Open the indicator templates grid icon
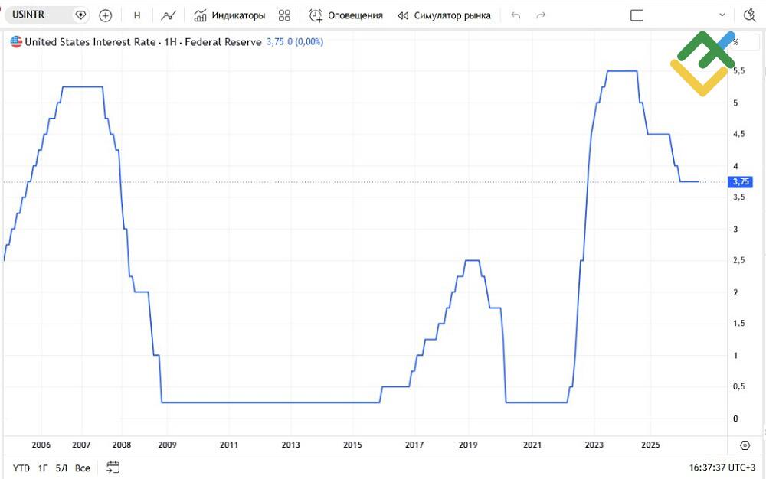766x479 pixels. [x=284, y=15]
